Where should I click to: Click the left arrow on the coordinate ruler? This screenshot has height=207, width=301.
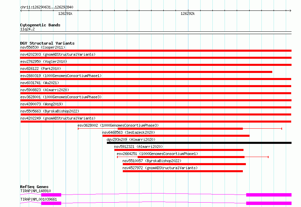click(21, 11)
